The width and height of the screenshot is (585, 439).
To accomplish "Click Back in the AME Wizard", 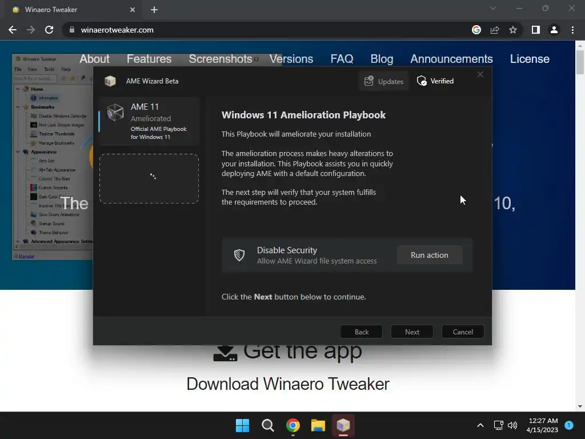I will click(362, 332).
